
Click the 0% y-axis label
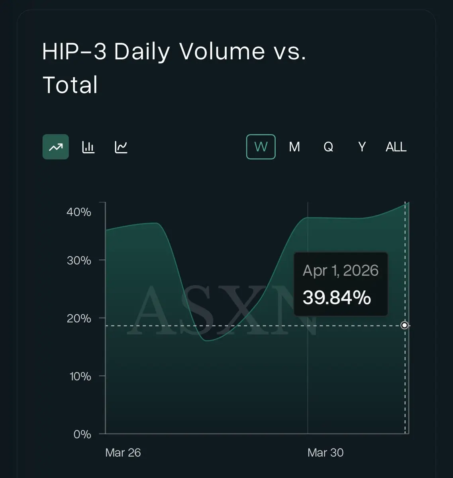click(82, 434)
